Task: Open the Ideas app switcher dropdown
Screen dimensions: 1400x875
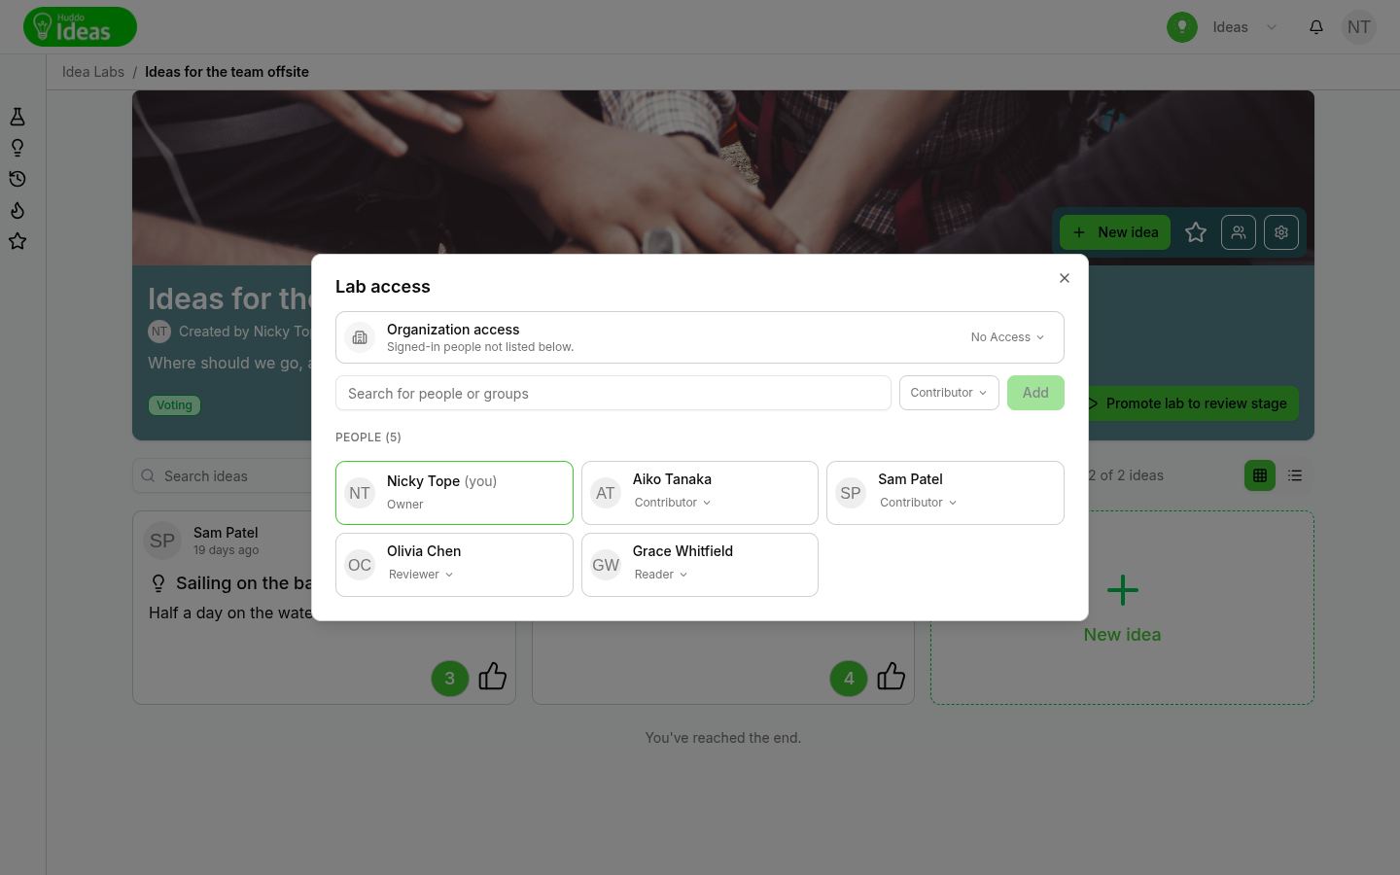Action: (x=1244, y=27)
